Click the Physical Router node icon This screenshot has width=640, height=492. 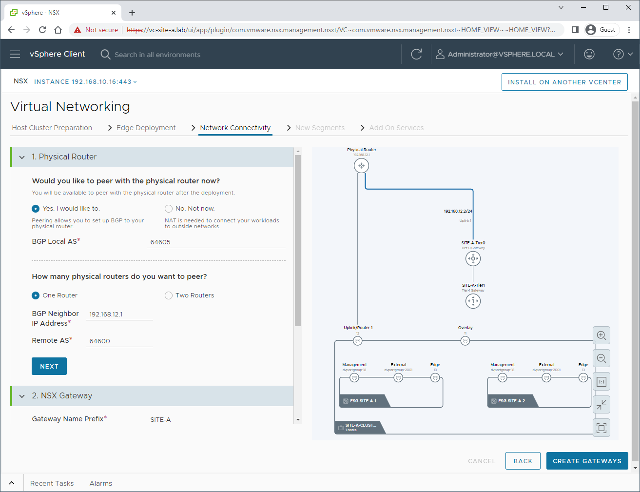tap(361, 165)
